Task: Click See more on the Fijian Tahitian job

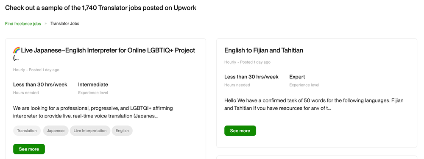Action: 240,131
